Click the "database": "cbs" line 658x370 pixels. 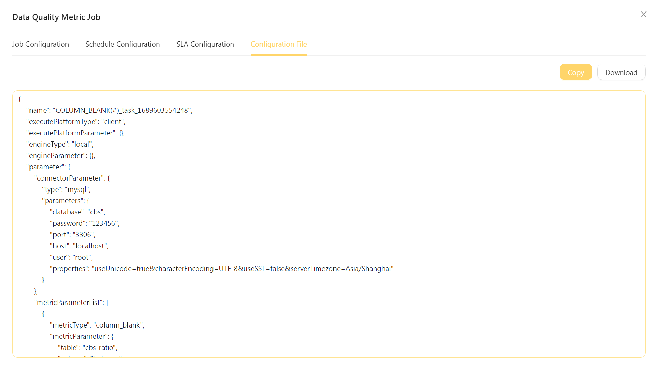77,212
